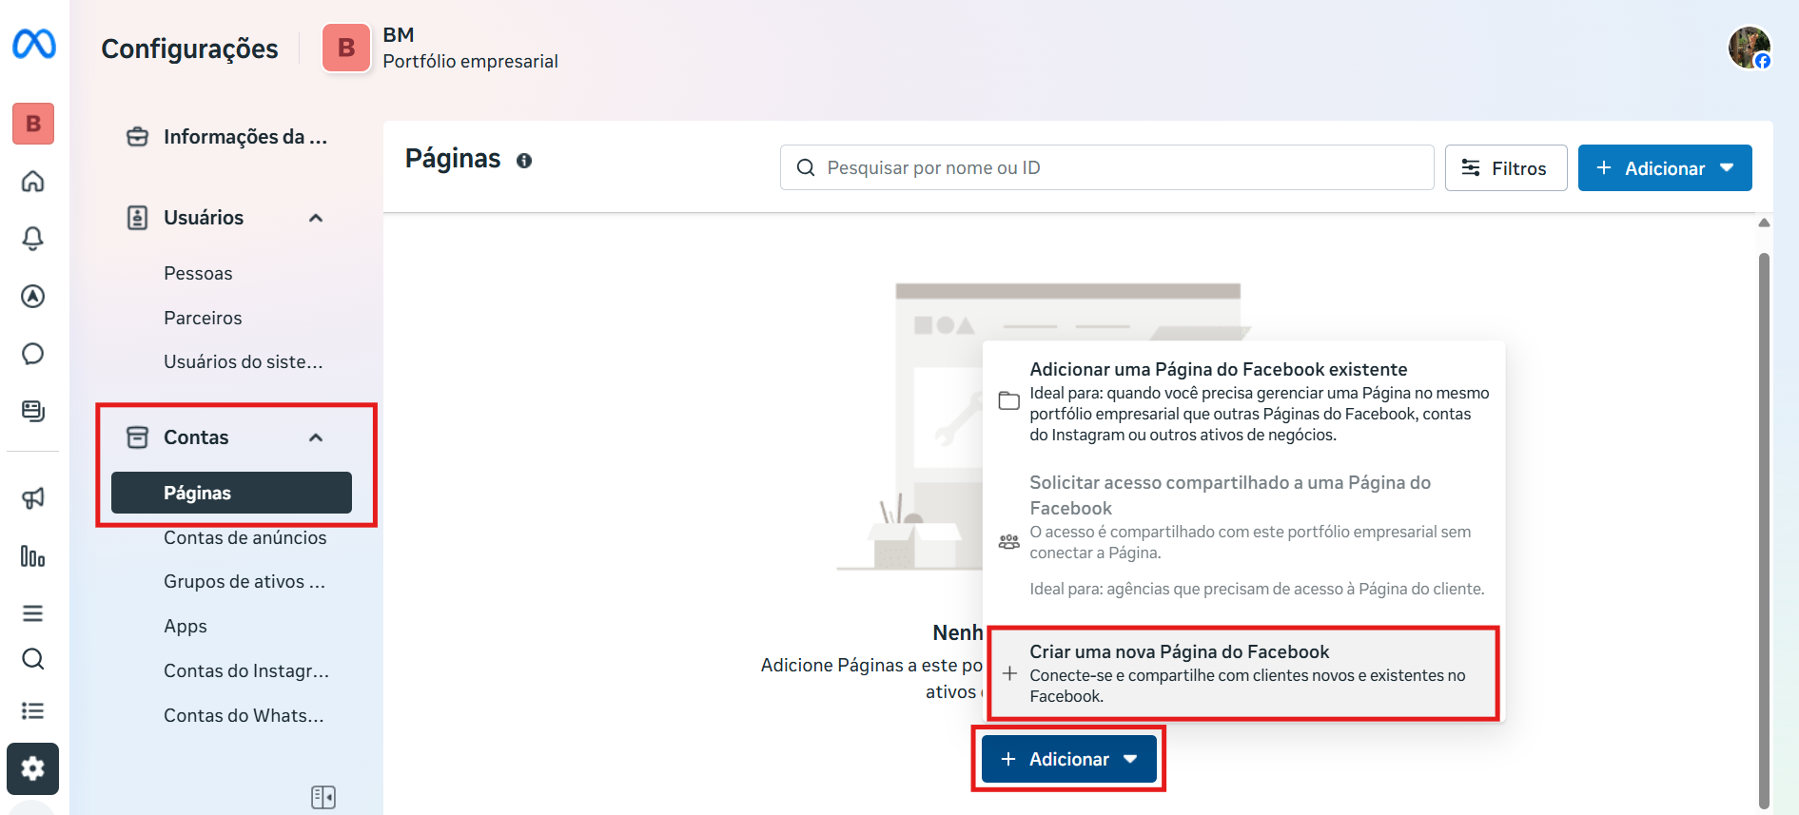Open the megaphone ads icon

pyautogui.click(x=33, y=497)
